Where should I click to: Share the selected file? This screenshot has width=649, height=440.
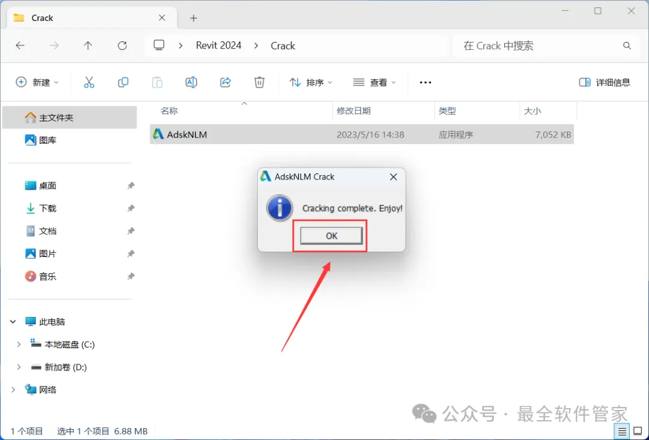pos(225,82)
